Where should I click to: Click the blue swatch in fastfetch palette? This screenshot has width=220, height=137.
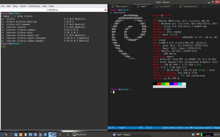(x=171, y=84)
